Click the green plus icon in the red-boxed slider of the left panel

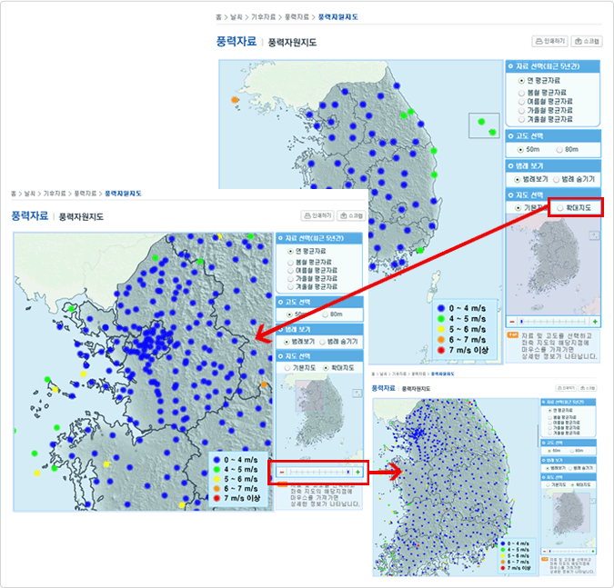[357, 473]
